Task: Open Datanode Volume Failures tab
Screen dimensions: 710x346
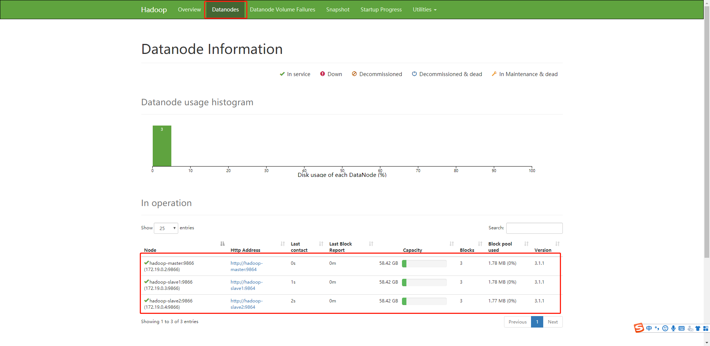Action: (x=283, y=10)
